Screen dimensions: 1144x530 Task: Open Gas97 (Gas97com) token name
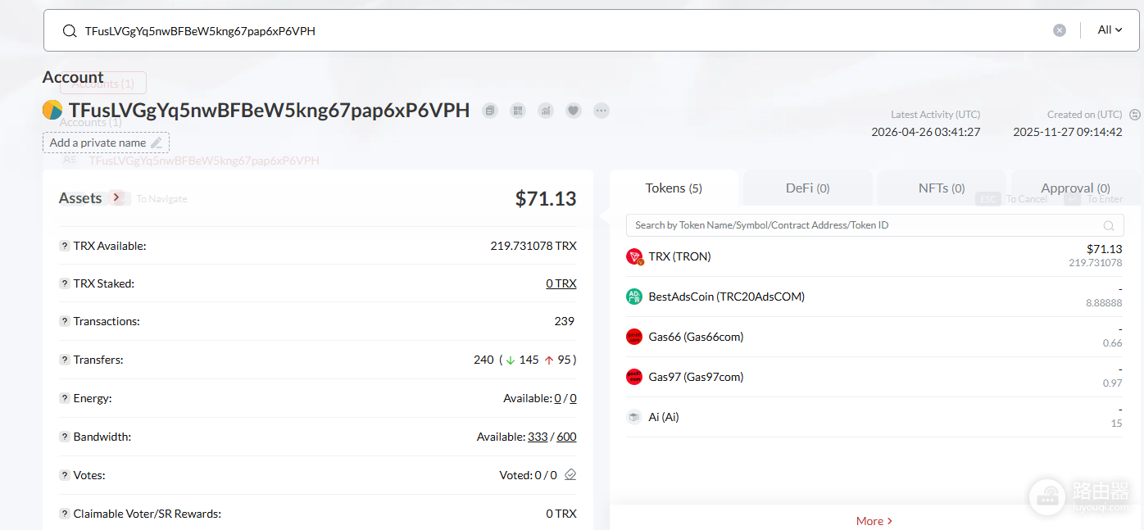(696, 377)
